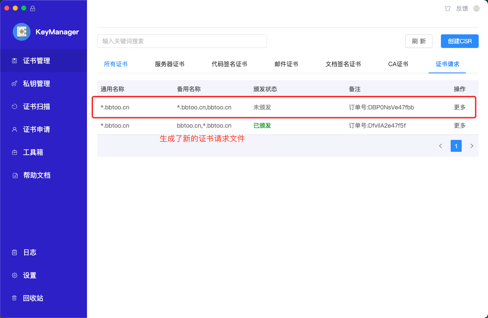Switch to the CA证书 tab
488x318 pixels.
pyautogui.click(x=398, y=64)
